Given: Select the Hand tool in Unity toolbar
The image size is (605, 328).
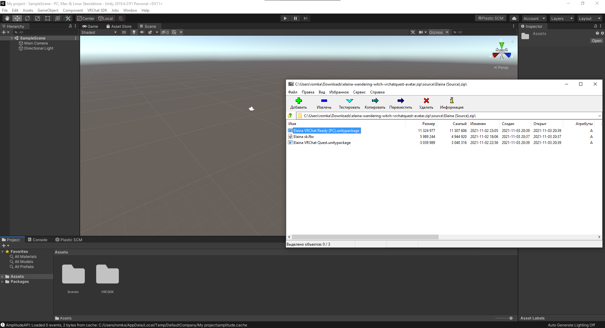Looking at the screenshot, I should tap(7, 18).
